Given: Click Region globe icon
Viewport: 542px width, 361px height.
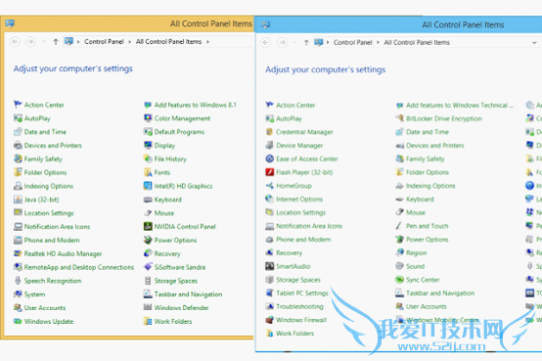Looking at the screenshot, I should pos(400,252).
